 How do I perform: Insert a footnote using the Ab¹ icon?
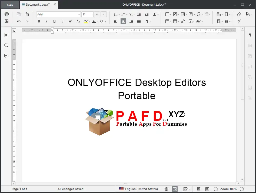[x=198, y=21]
